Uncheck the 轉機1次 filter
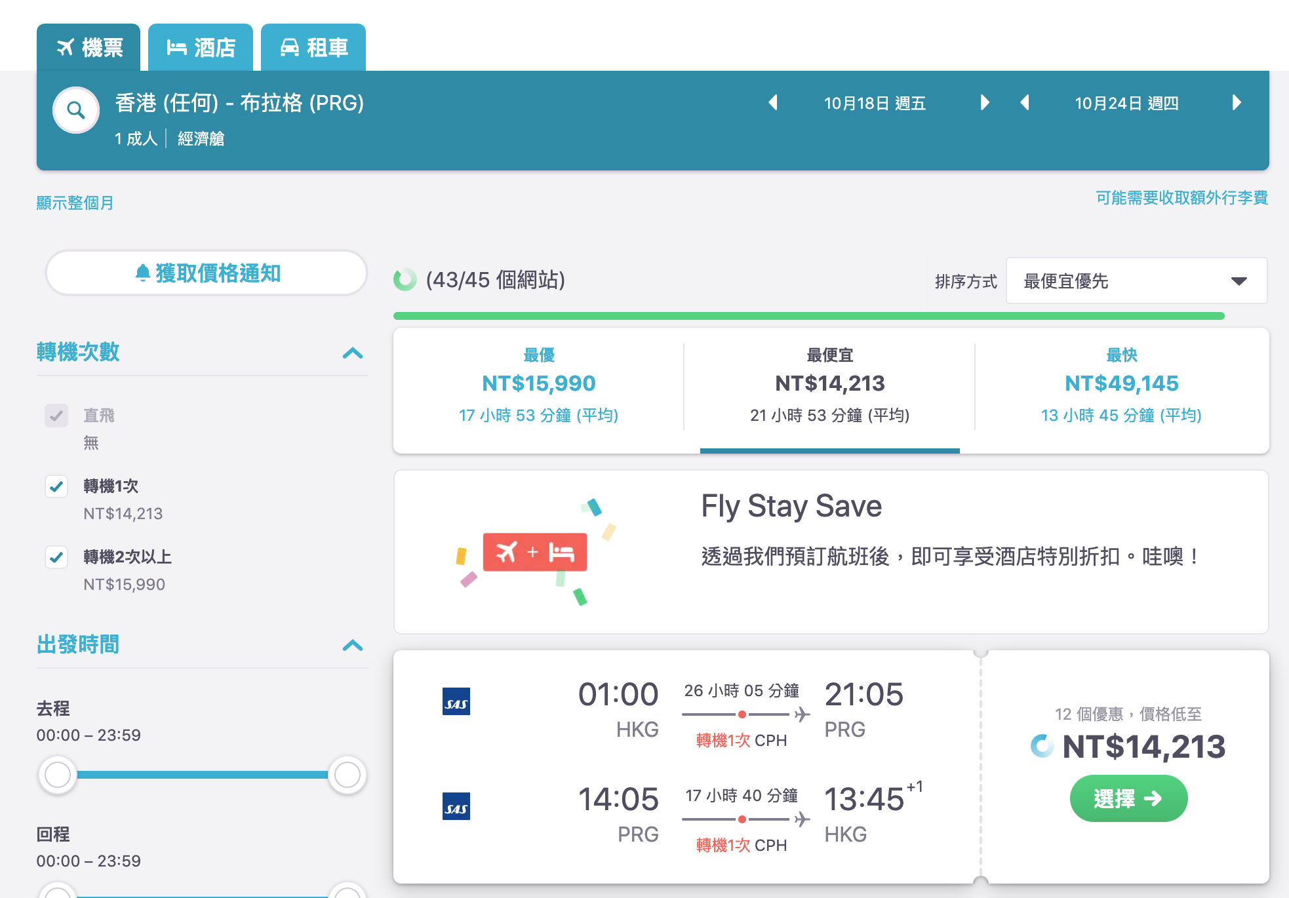The image size is (1289, 898). coord(56,486)
